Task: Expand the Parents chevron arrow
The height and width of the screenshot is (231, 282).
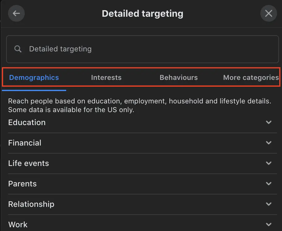Action: pyautogui.click(x=269, y=183)
